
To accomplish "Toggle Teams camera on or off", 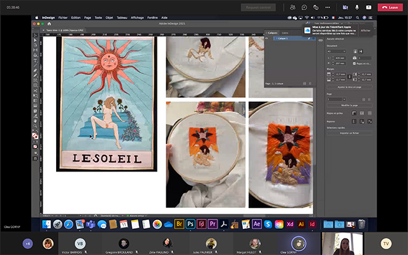I will (346, 7).
